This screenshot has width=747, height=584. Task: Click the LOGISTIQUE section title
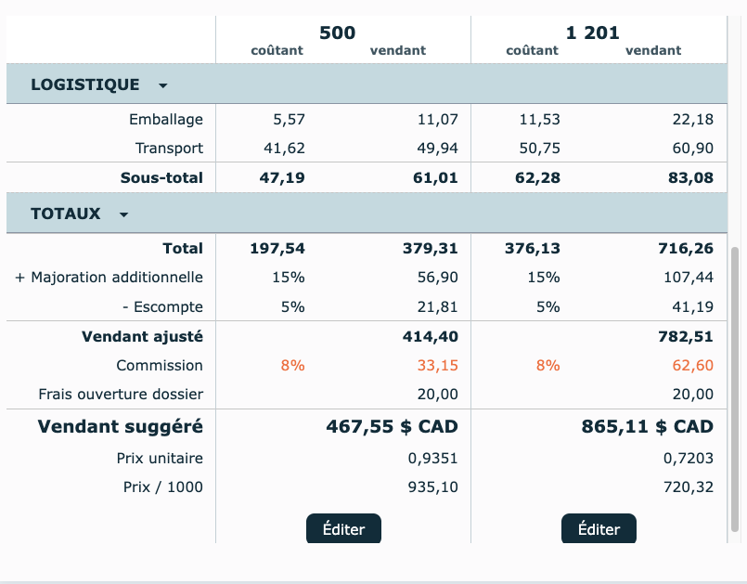(x=85, y=84)
